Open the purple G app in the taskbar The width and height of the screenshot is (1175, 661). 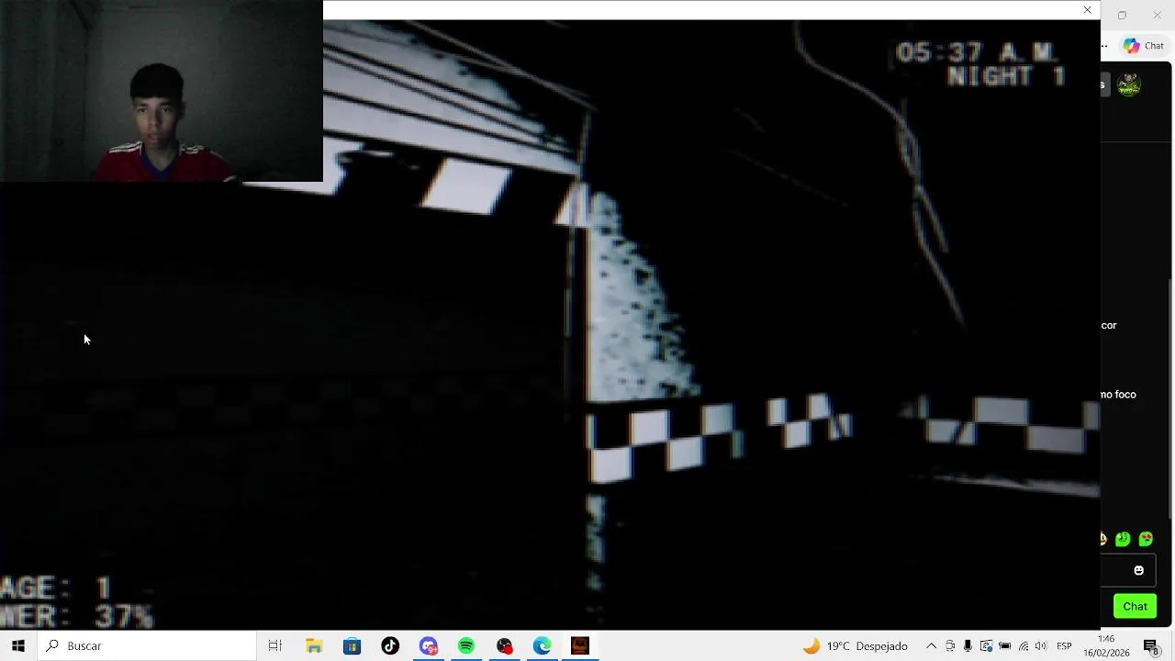[429, 645]
